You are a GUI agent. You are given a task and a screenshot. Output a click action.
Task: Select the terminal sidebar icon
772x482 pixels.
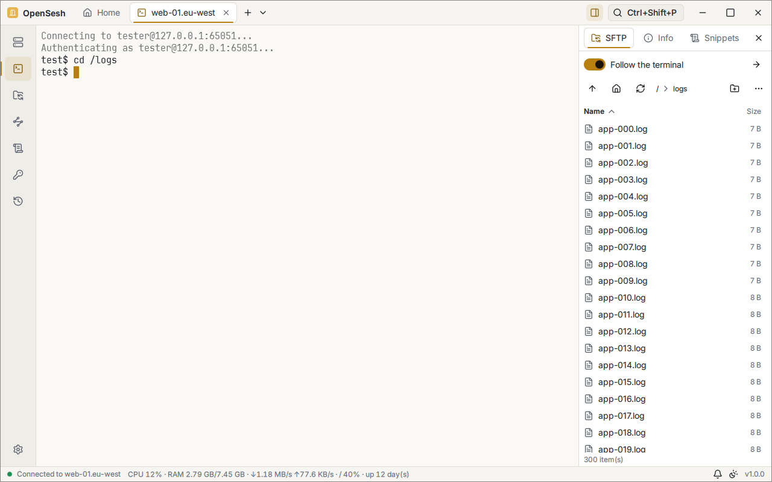pyautogui.click(x=18, y=69)
